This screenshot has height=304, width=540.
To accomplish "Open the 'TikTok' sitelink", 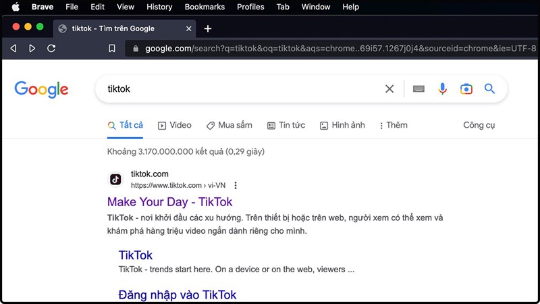I will coord(136,255).
